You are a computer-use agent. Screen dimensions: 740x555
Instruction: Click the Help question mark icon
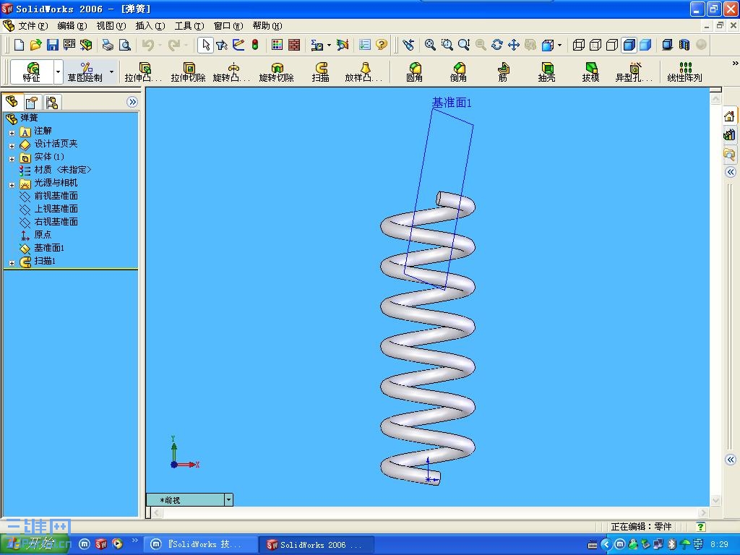[x=382, y=45]
